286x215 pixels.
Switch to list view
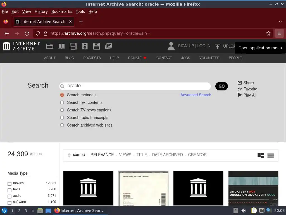click(270, 155)
